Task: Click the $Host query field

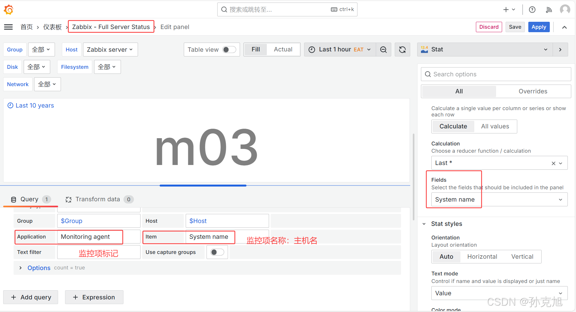Action: coord(227,221)
